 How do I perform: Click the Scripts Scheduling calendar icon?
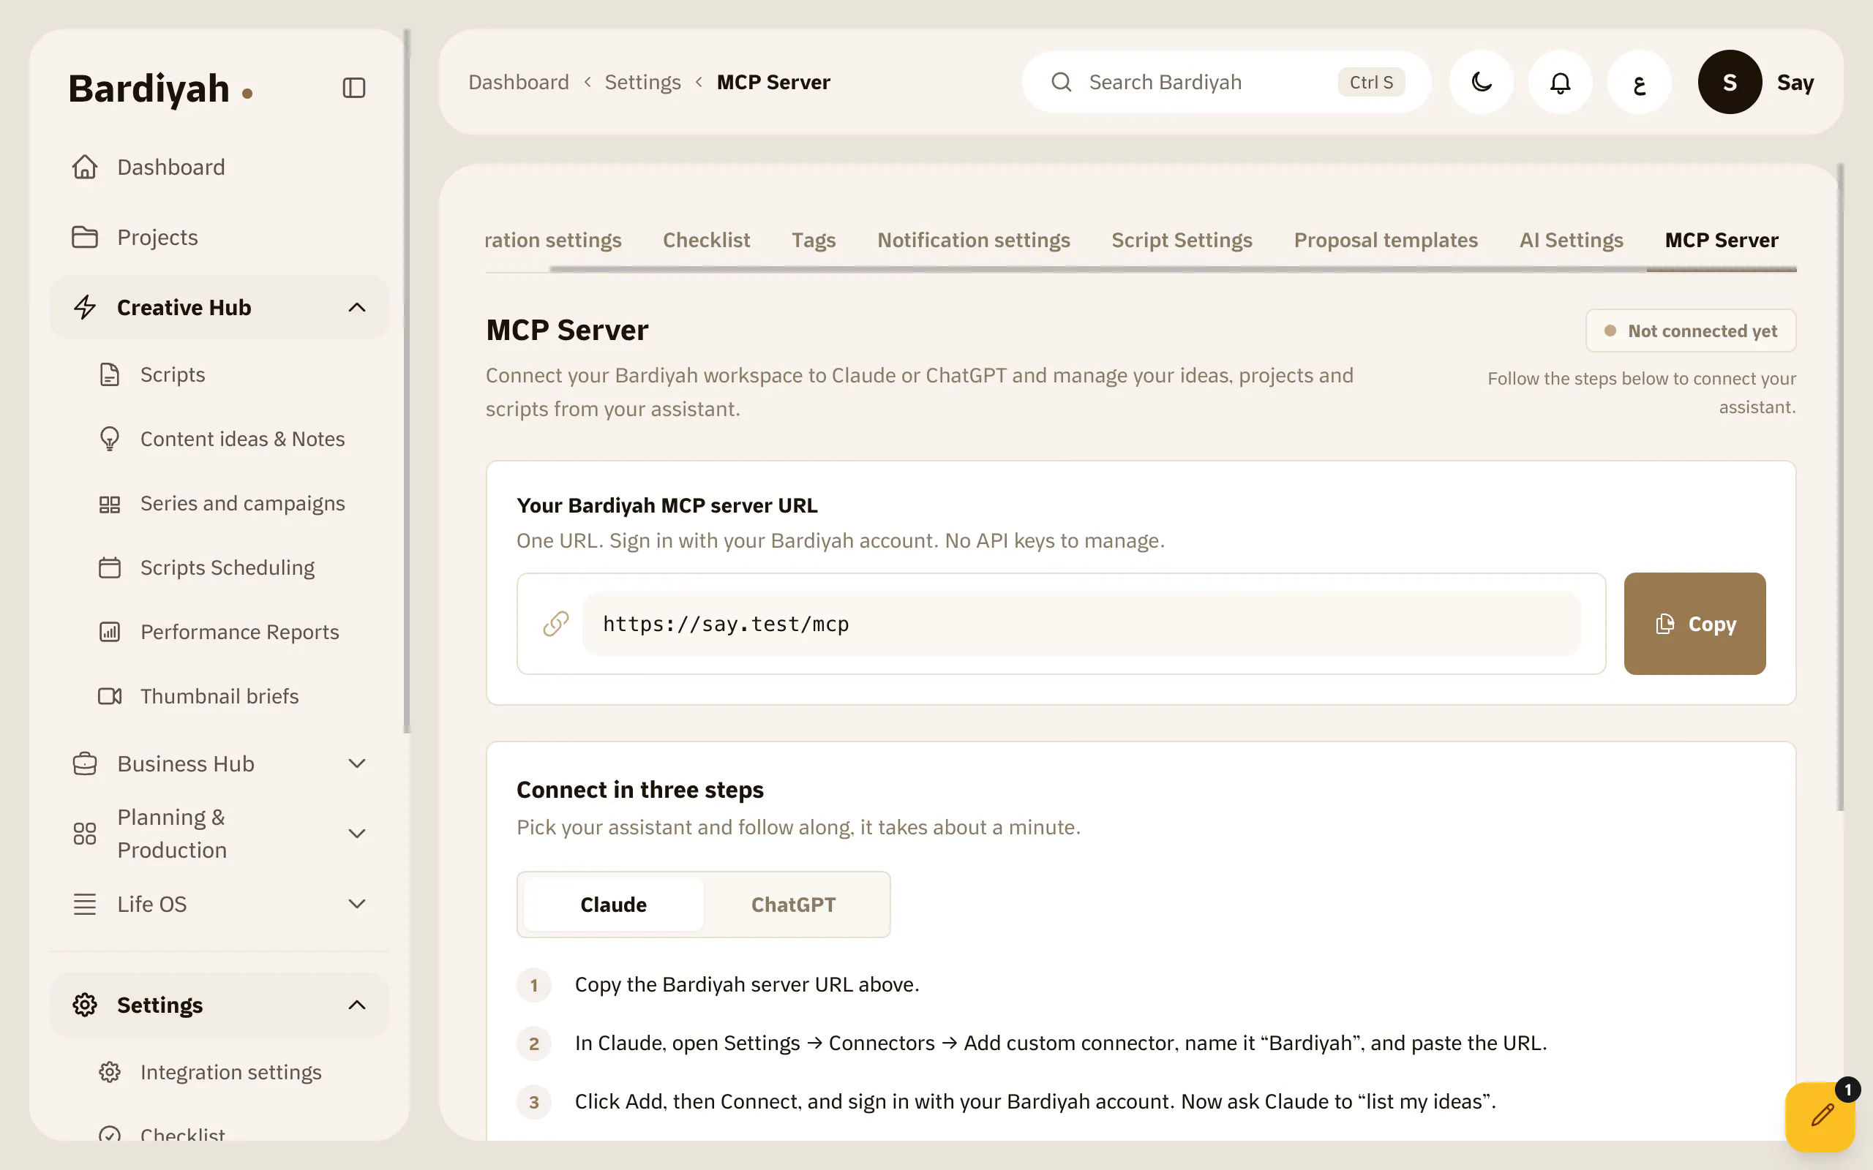tap(110, 568)
